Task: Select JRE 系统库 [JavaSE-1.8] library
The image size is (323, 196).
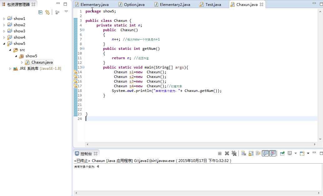Action: pyautogui.click(x=40, y=69)
